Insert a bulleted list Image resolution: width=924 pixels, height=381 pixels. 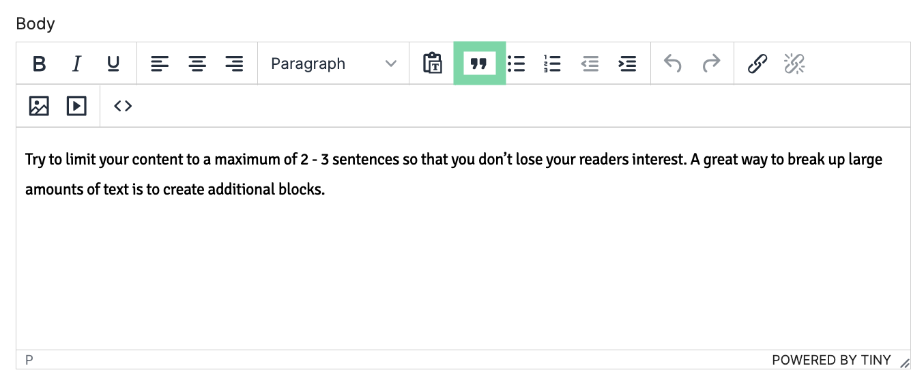pyautogui.click(x=517, y=64)
